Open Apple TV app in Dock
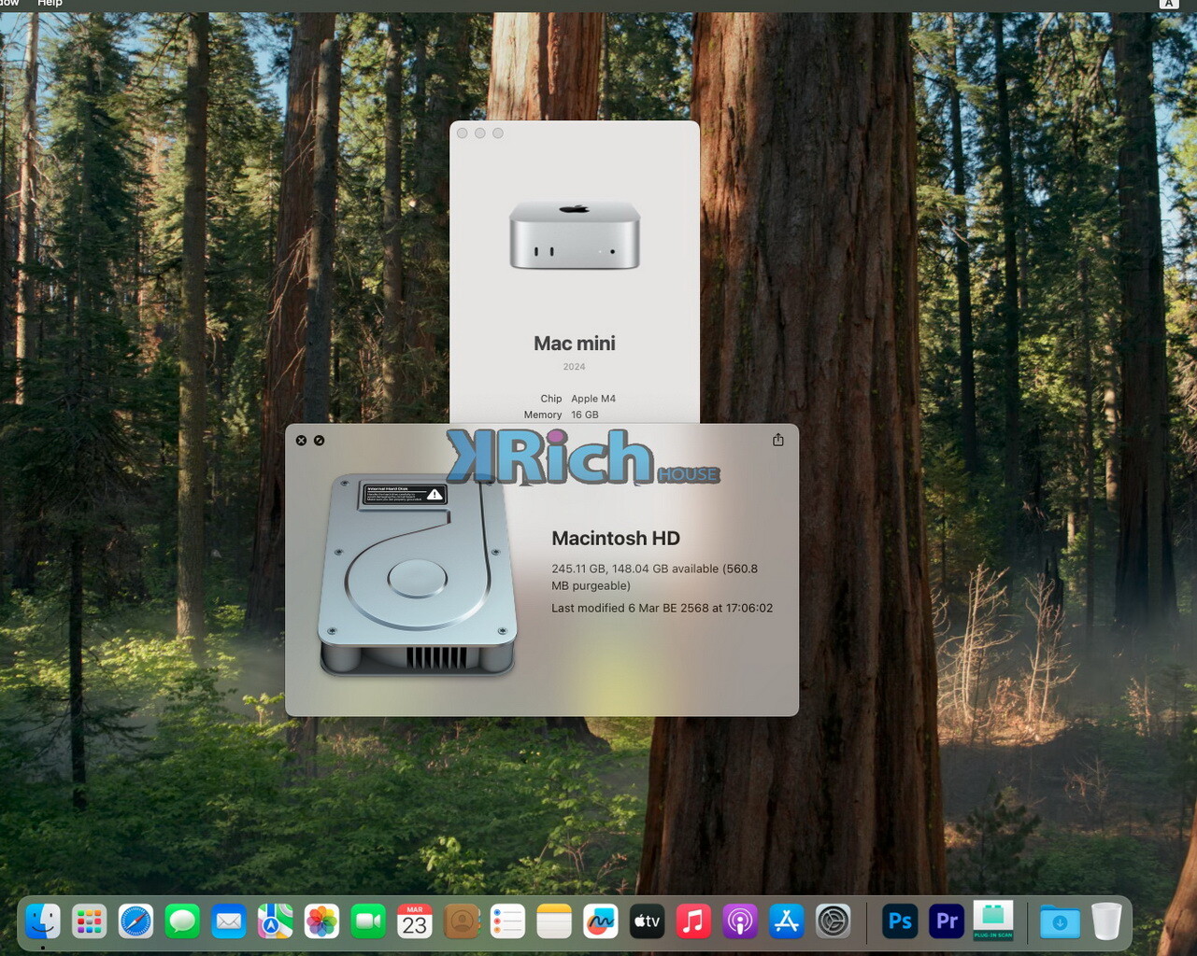Viewport: 1197px width, 956px height. (648, 921)
